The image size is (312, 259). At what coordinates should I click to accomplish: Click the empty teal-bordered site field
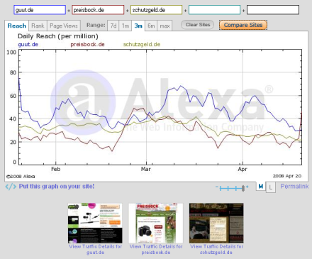click(x=215, y=10)
